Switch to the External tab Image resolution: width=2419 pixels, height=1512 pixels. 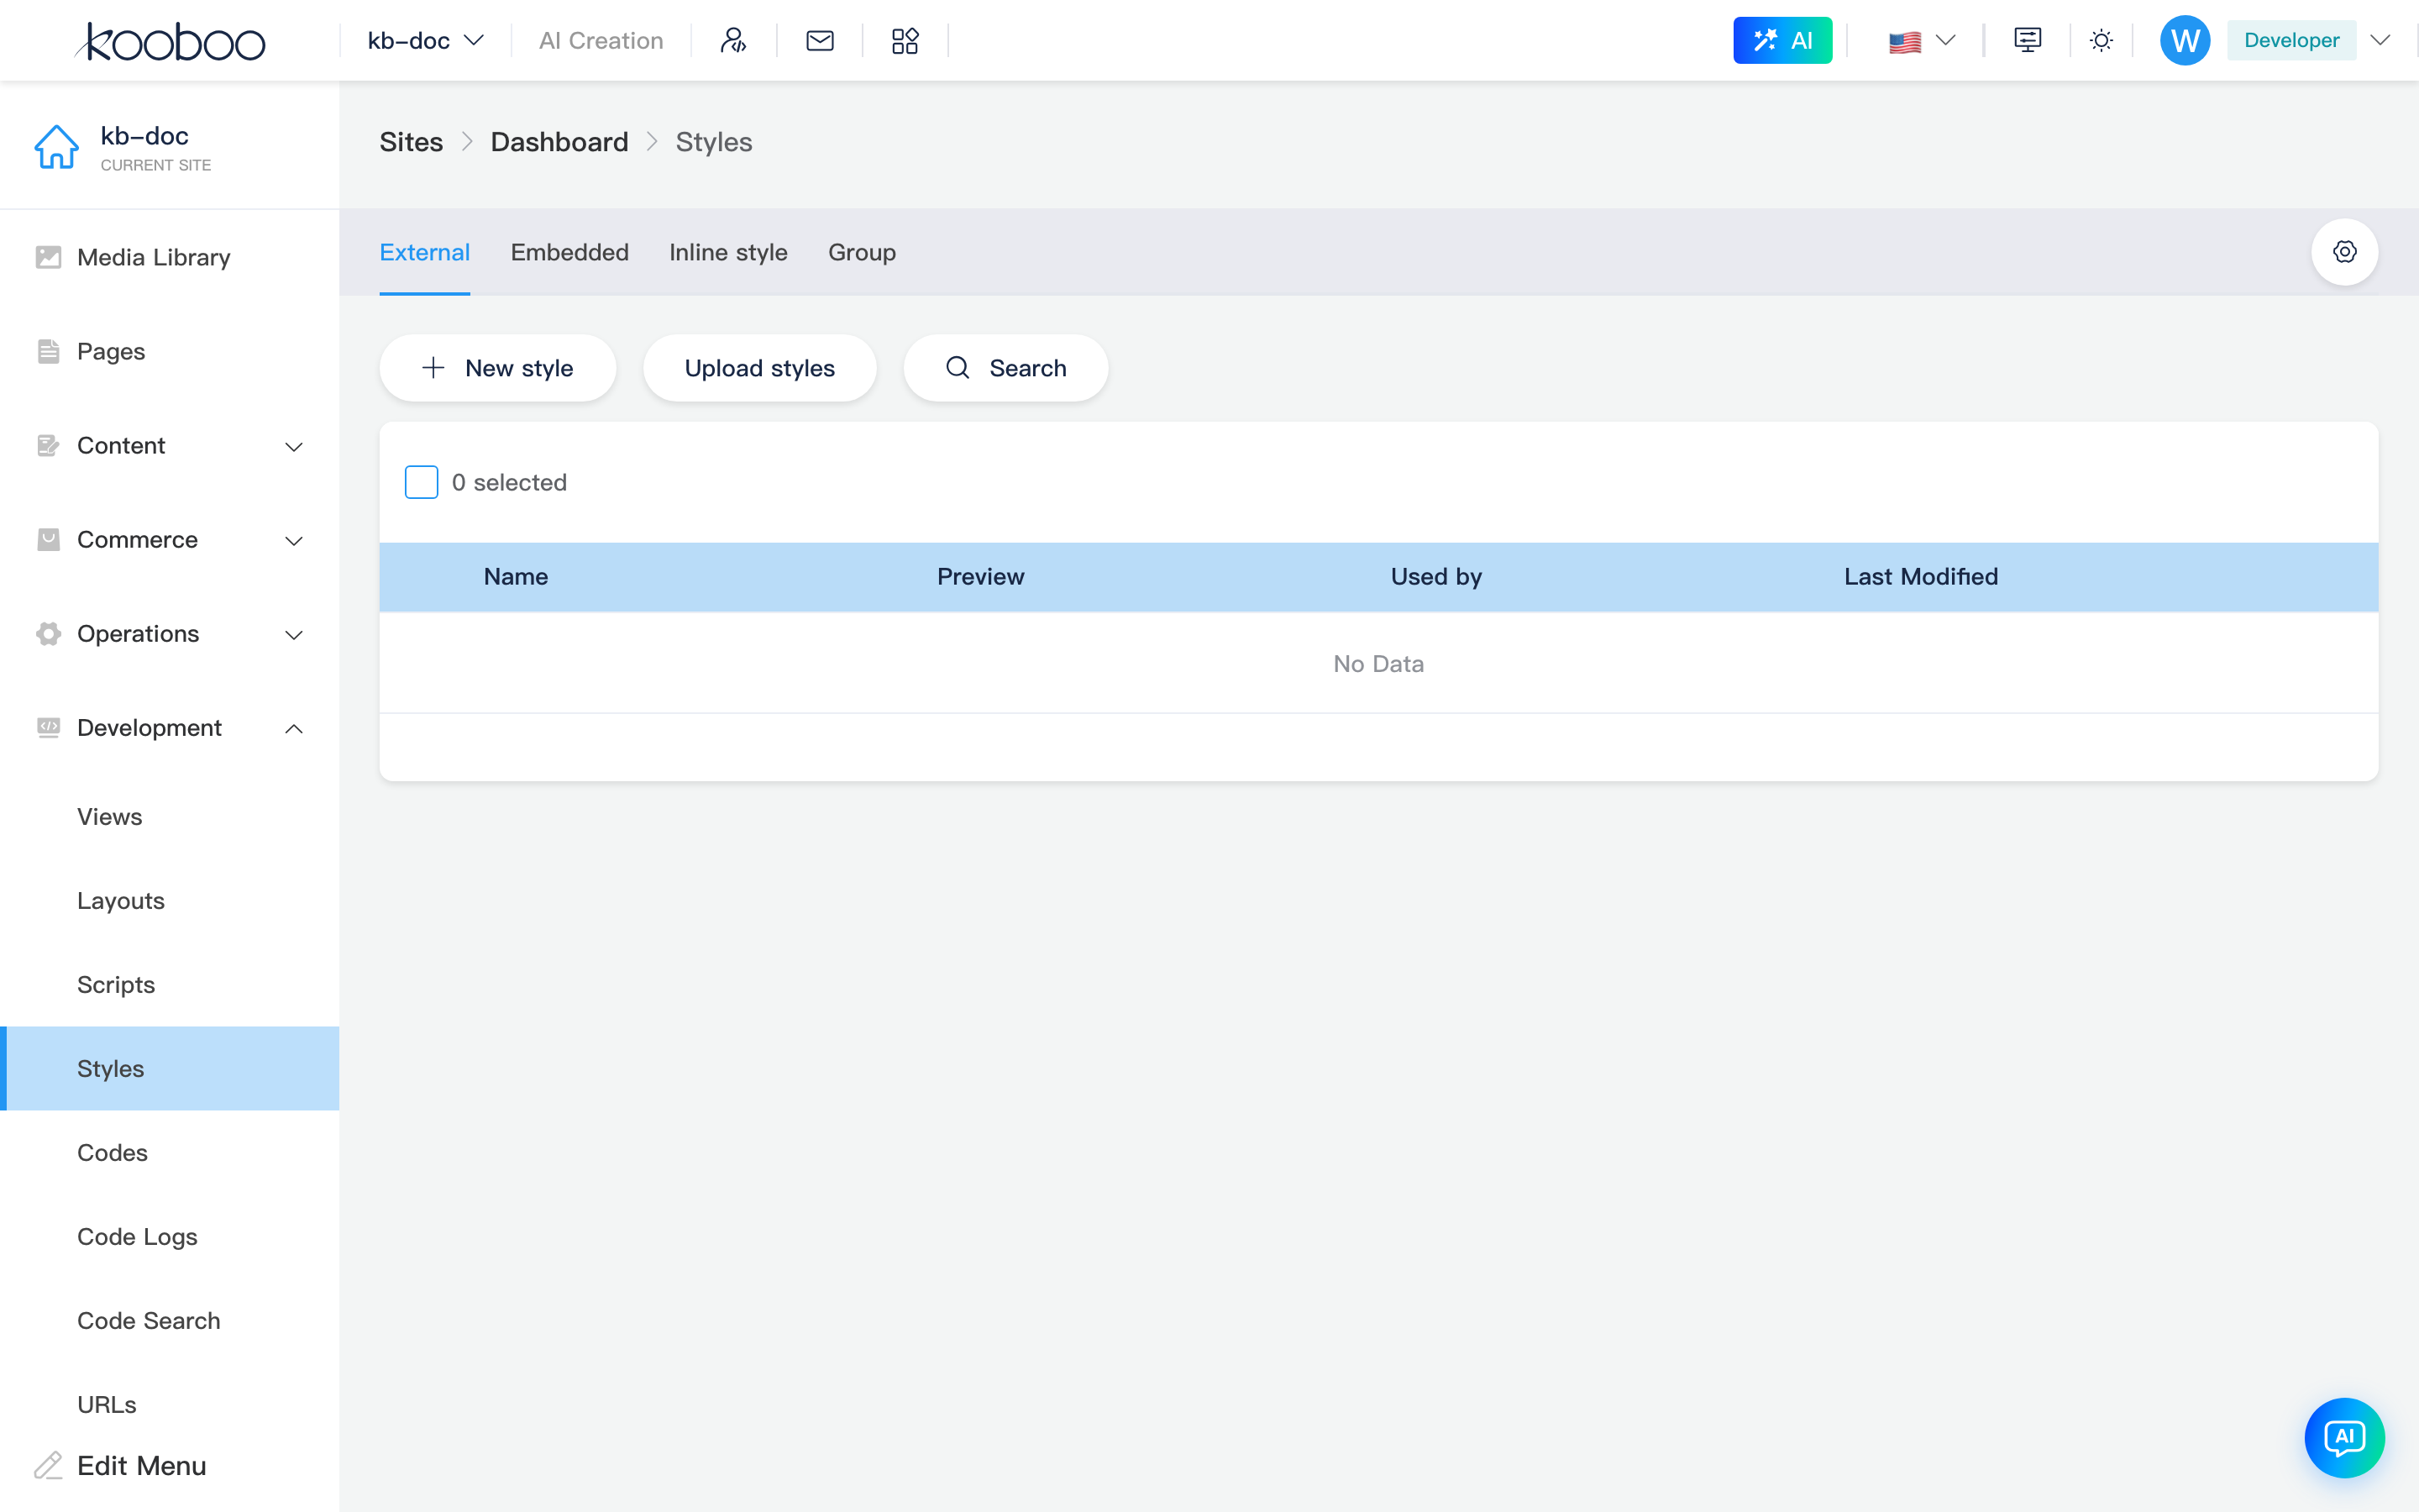tap(425, 252)
